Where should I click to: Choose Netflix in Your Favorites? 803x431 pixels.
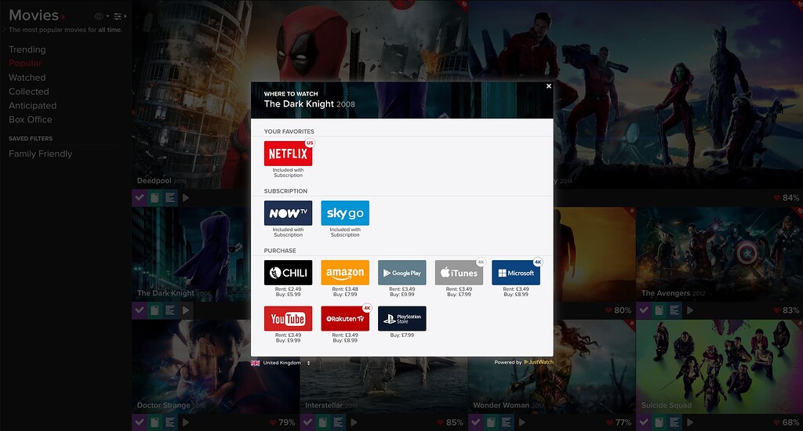pyautogui.click(x=288, y=153)
